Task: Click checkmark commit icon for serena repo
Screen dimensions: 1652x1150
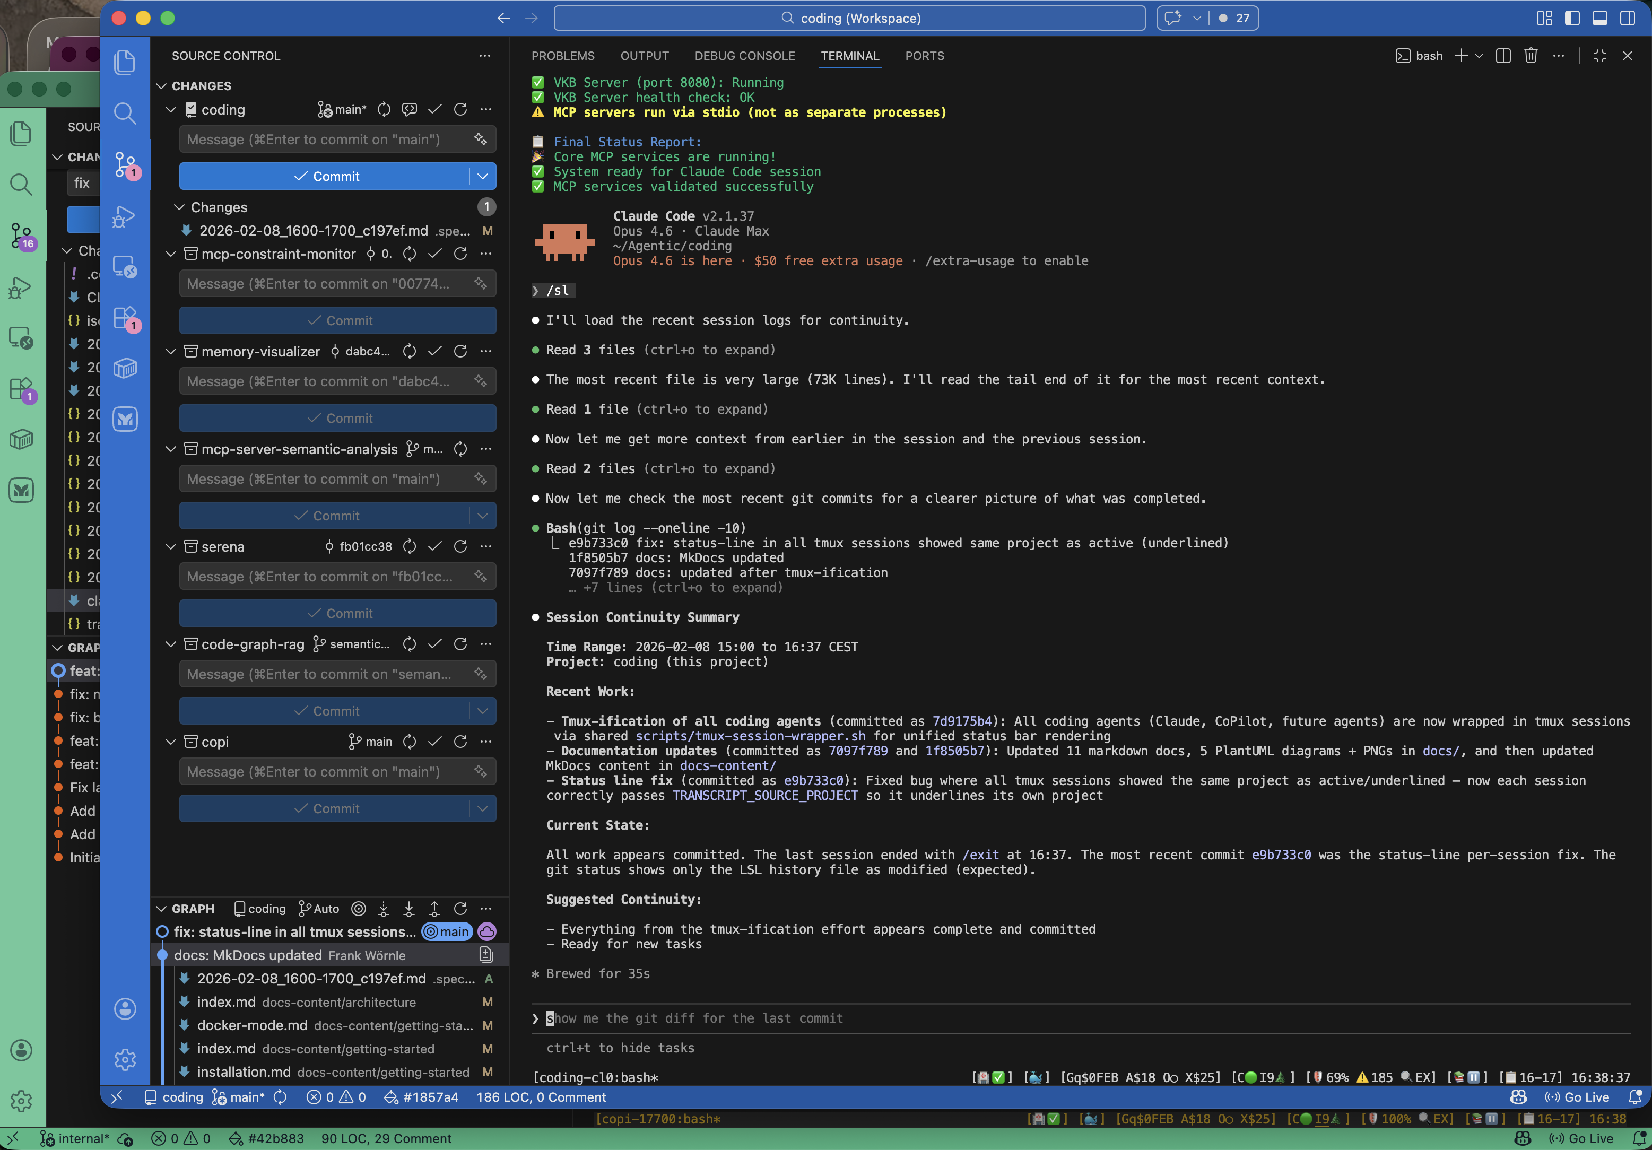Action: [x=434, y=546]
